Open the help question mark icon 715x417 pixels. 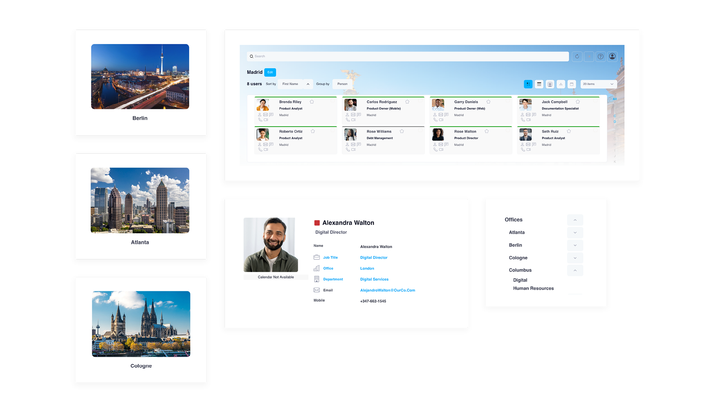pyautogui.click(x=601, y=56)
